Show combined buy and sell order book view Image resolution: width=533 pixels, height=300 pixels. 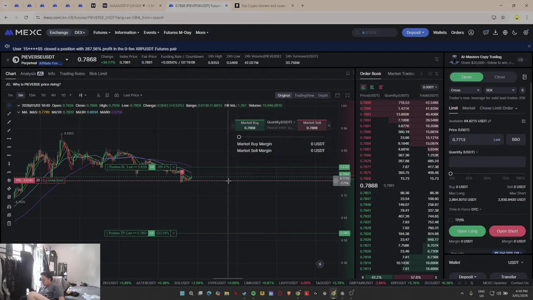[x=363, y=87]
